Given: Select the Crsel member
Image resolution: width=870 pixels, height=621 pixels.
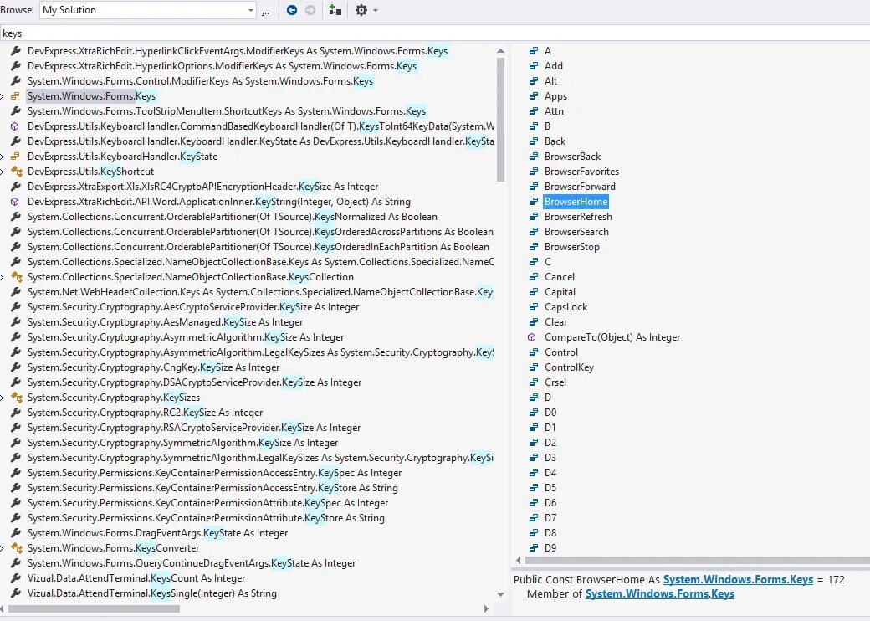Looking at the screenshot, I should (x=555, y=382).
